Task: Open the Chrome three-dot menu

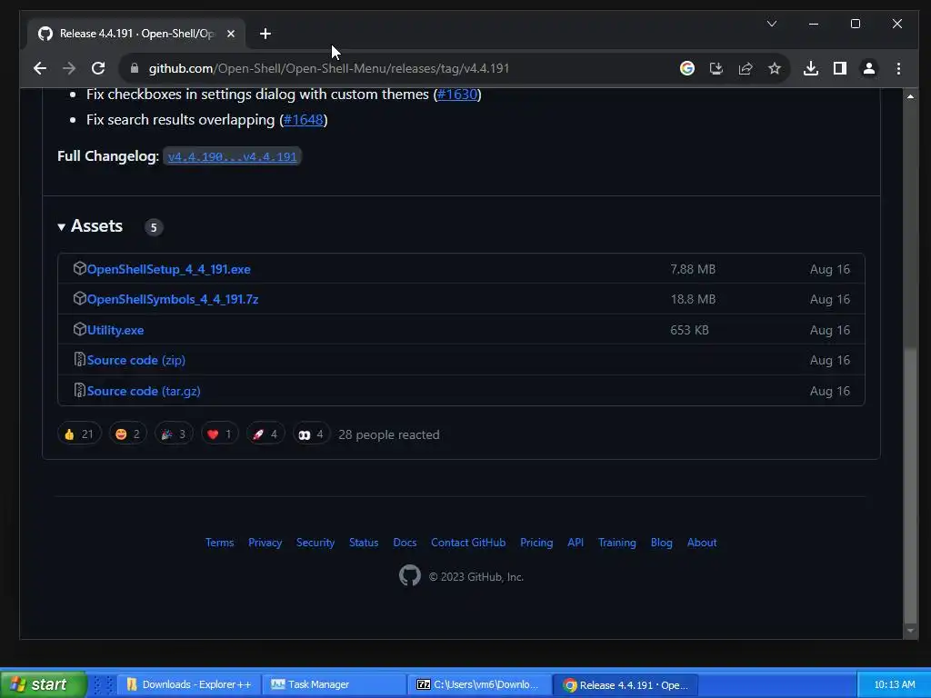Action: coord(898,68)
